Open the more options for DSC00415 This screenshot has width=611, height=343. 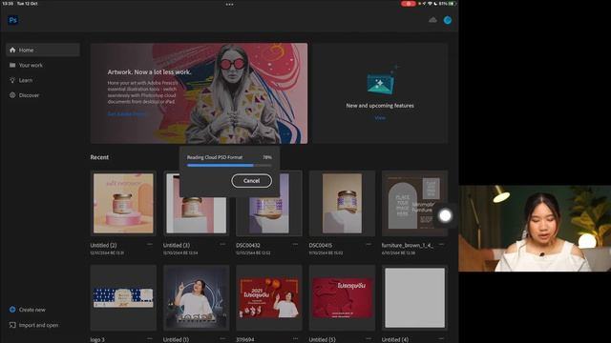pyautogui.click(x=369, y=244)
